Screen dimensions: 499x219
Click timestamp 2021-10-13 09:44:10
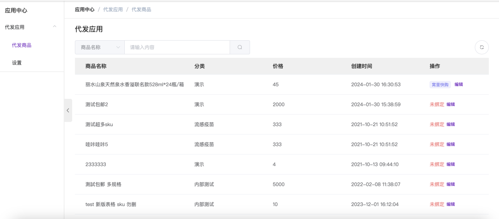375,164
